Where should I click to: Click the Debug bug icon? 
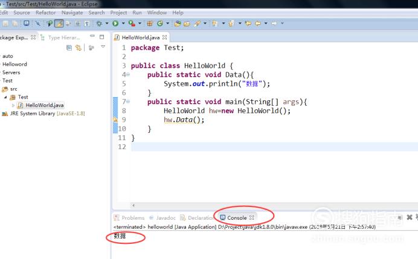[99, 24]
